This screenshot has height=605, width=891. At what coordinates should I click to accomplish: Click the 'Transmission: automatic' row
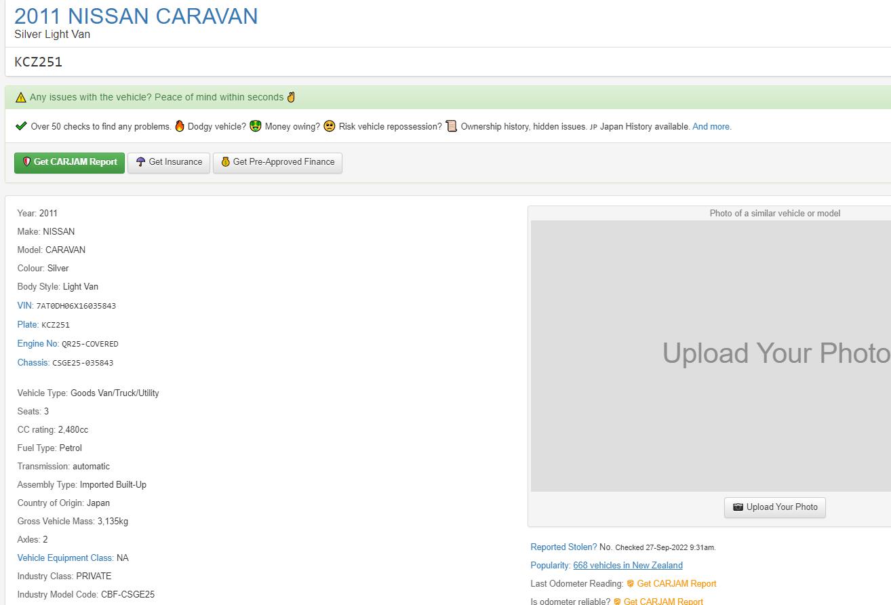[64, 467]
